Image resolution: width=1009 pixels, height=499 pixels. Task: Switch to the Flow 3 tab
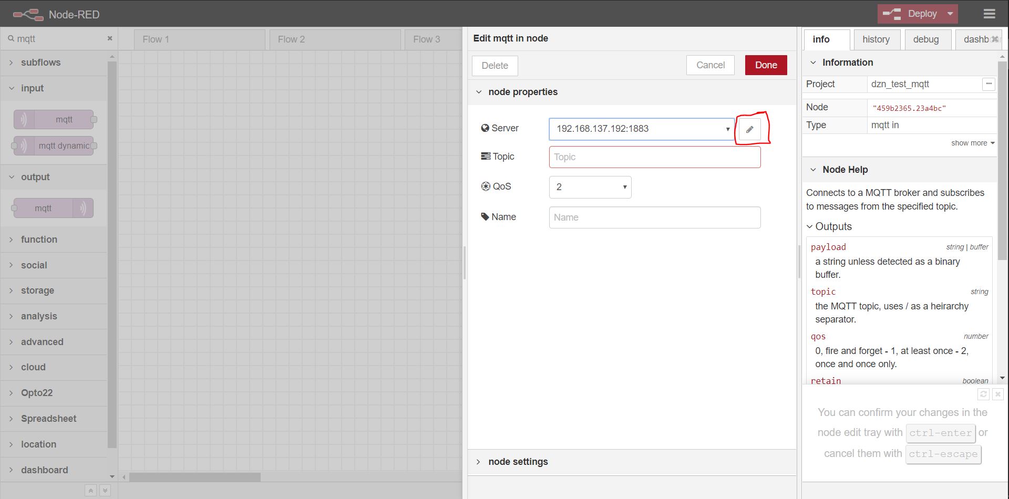click(434, 39)
